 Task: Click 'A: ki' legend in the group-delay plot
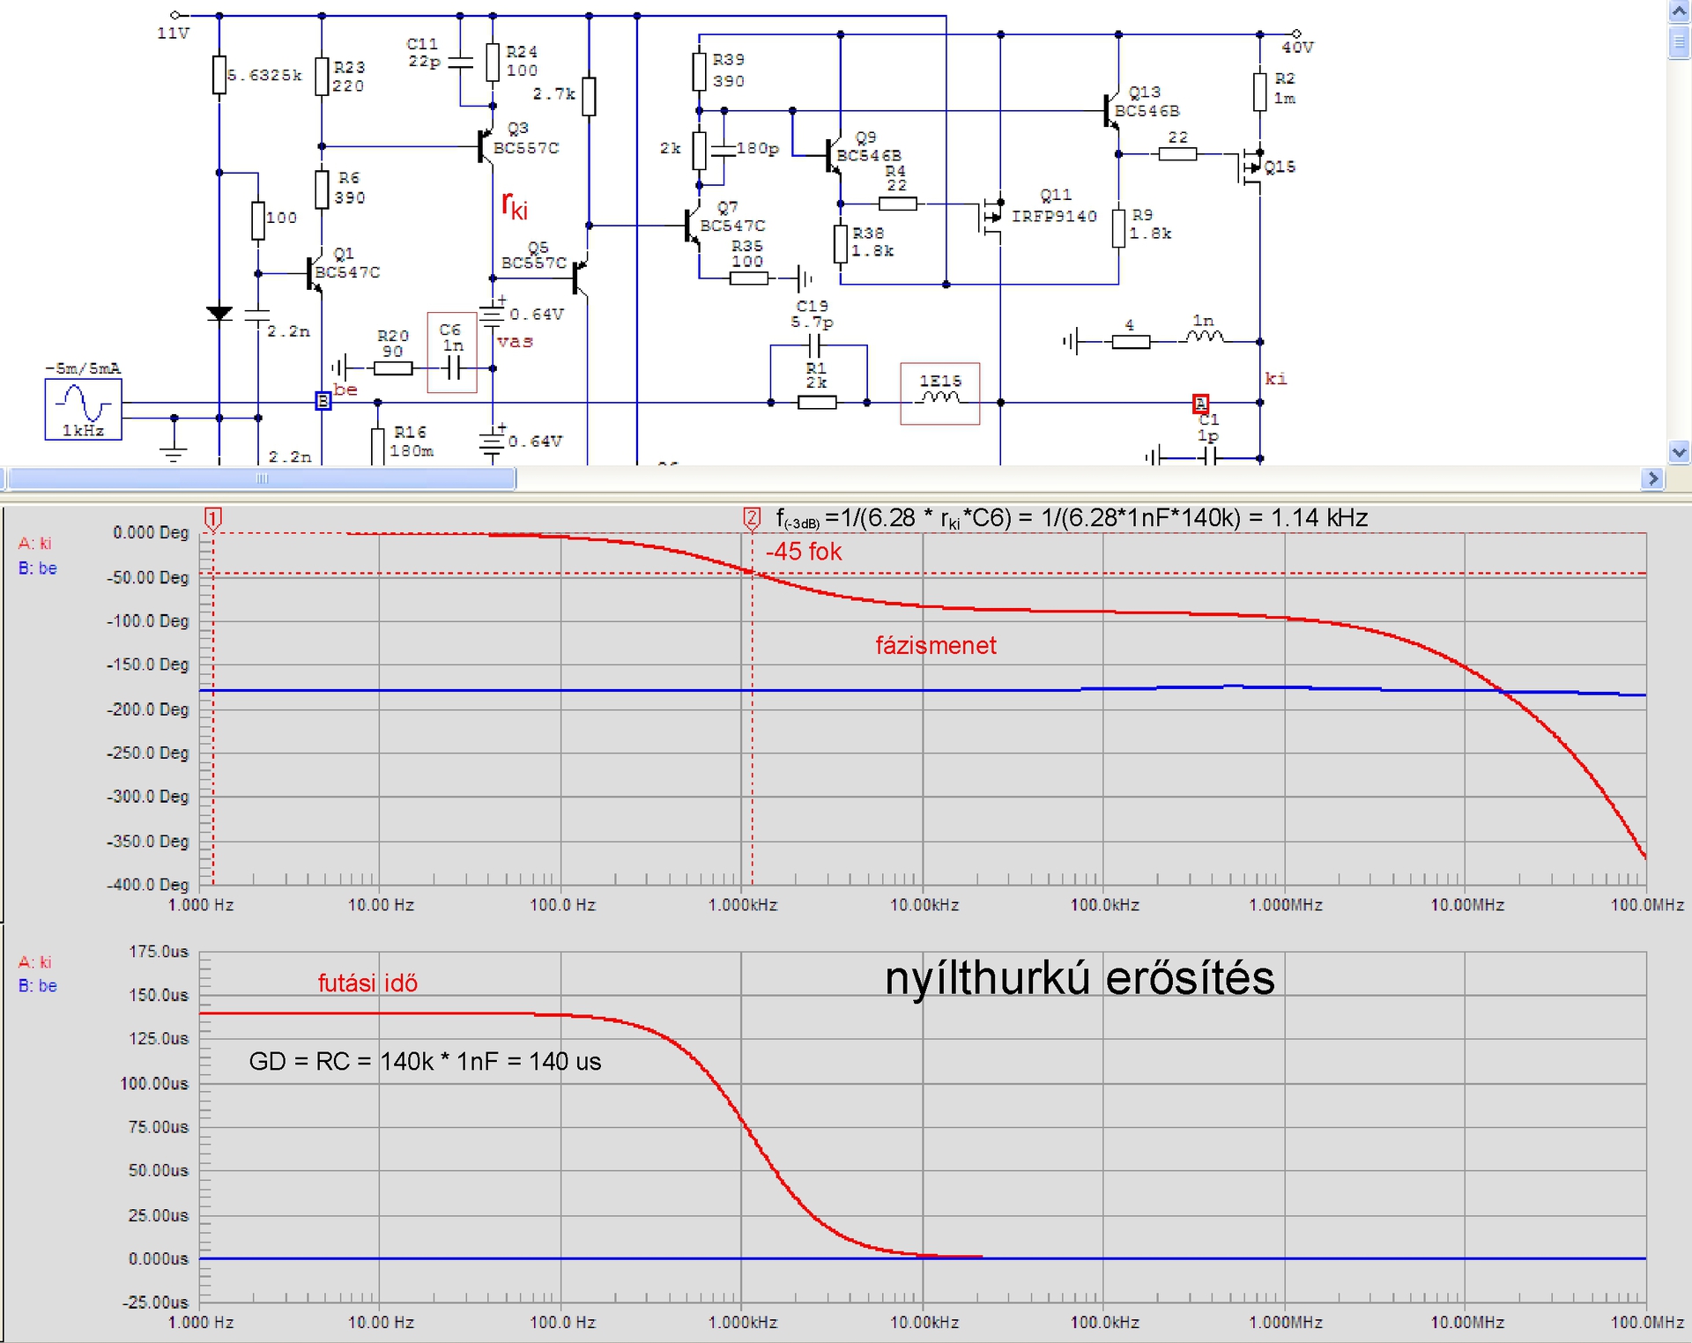click(x=35, y=961)
